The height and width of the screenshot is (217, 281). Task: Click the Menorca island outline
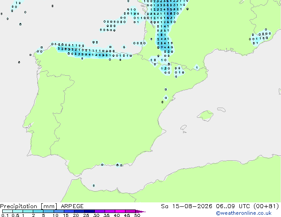[221, 109]
